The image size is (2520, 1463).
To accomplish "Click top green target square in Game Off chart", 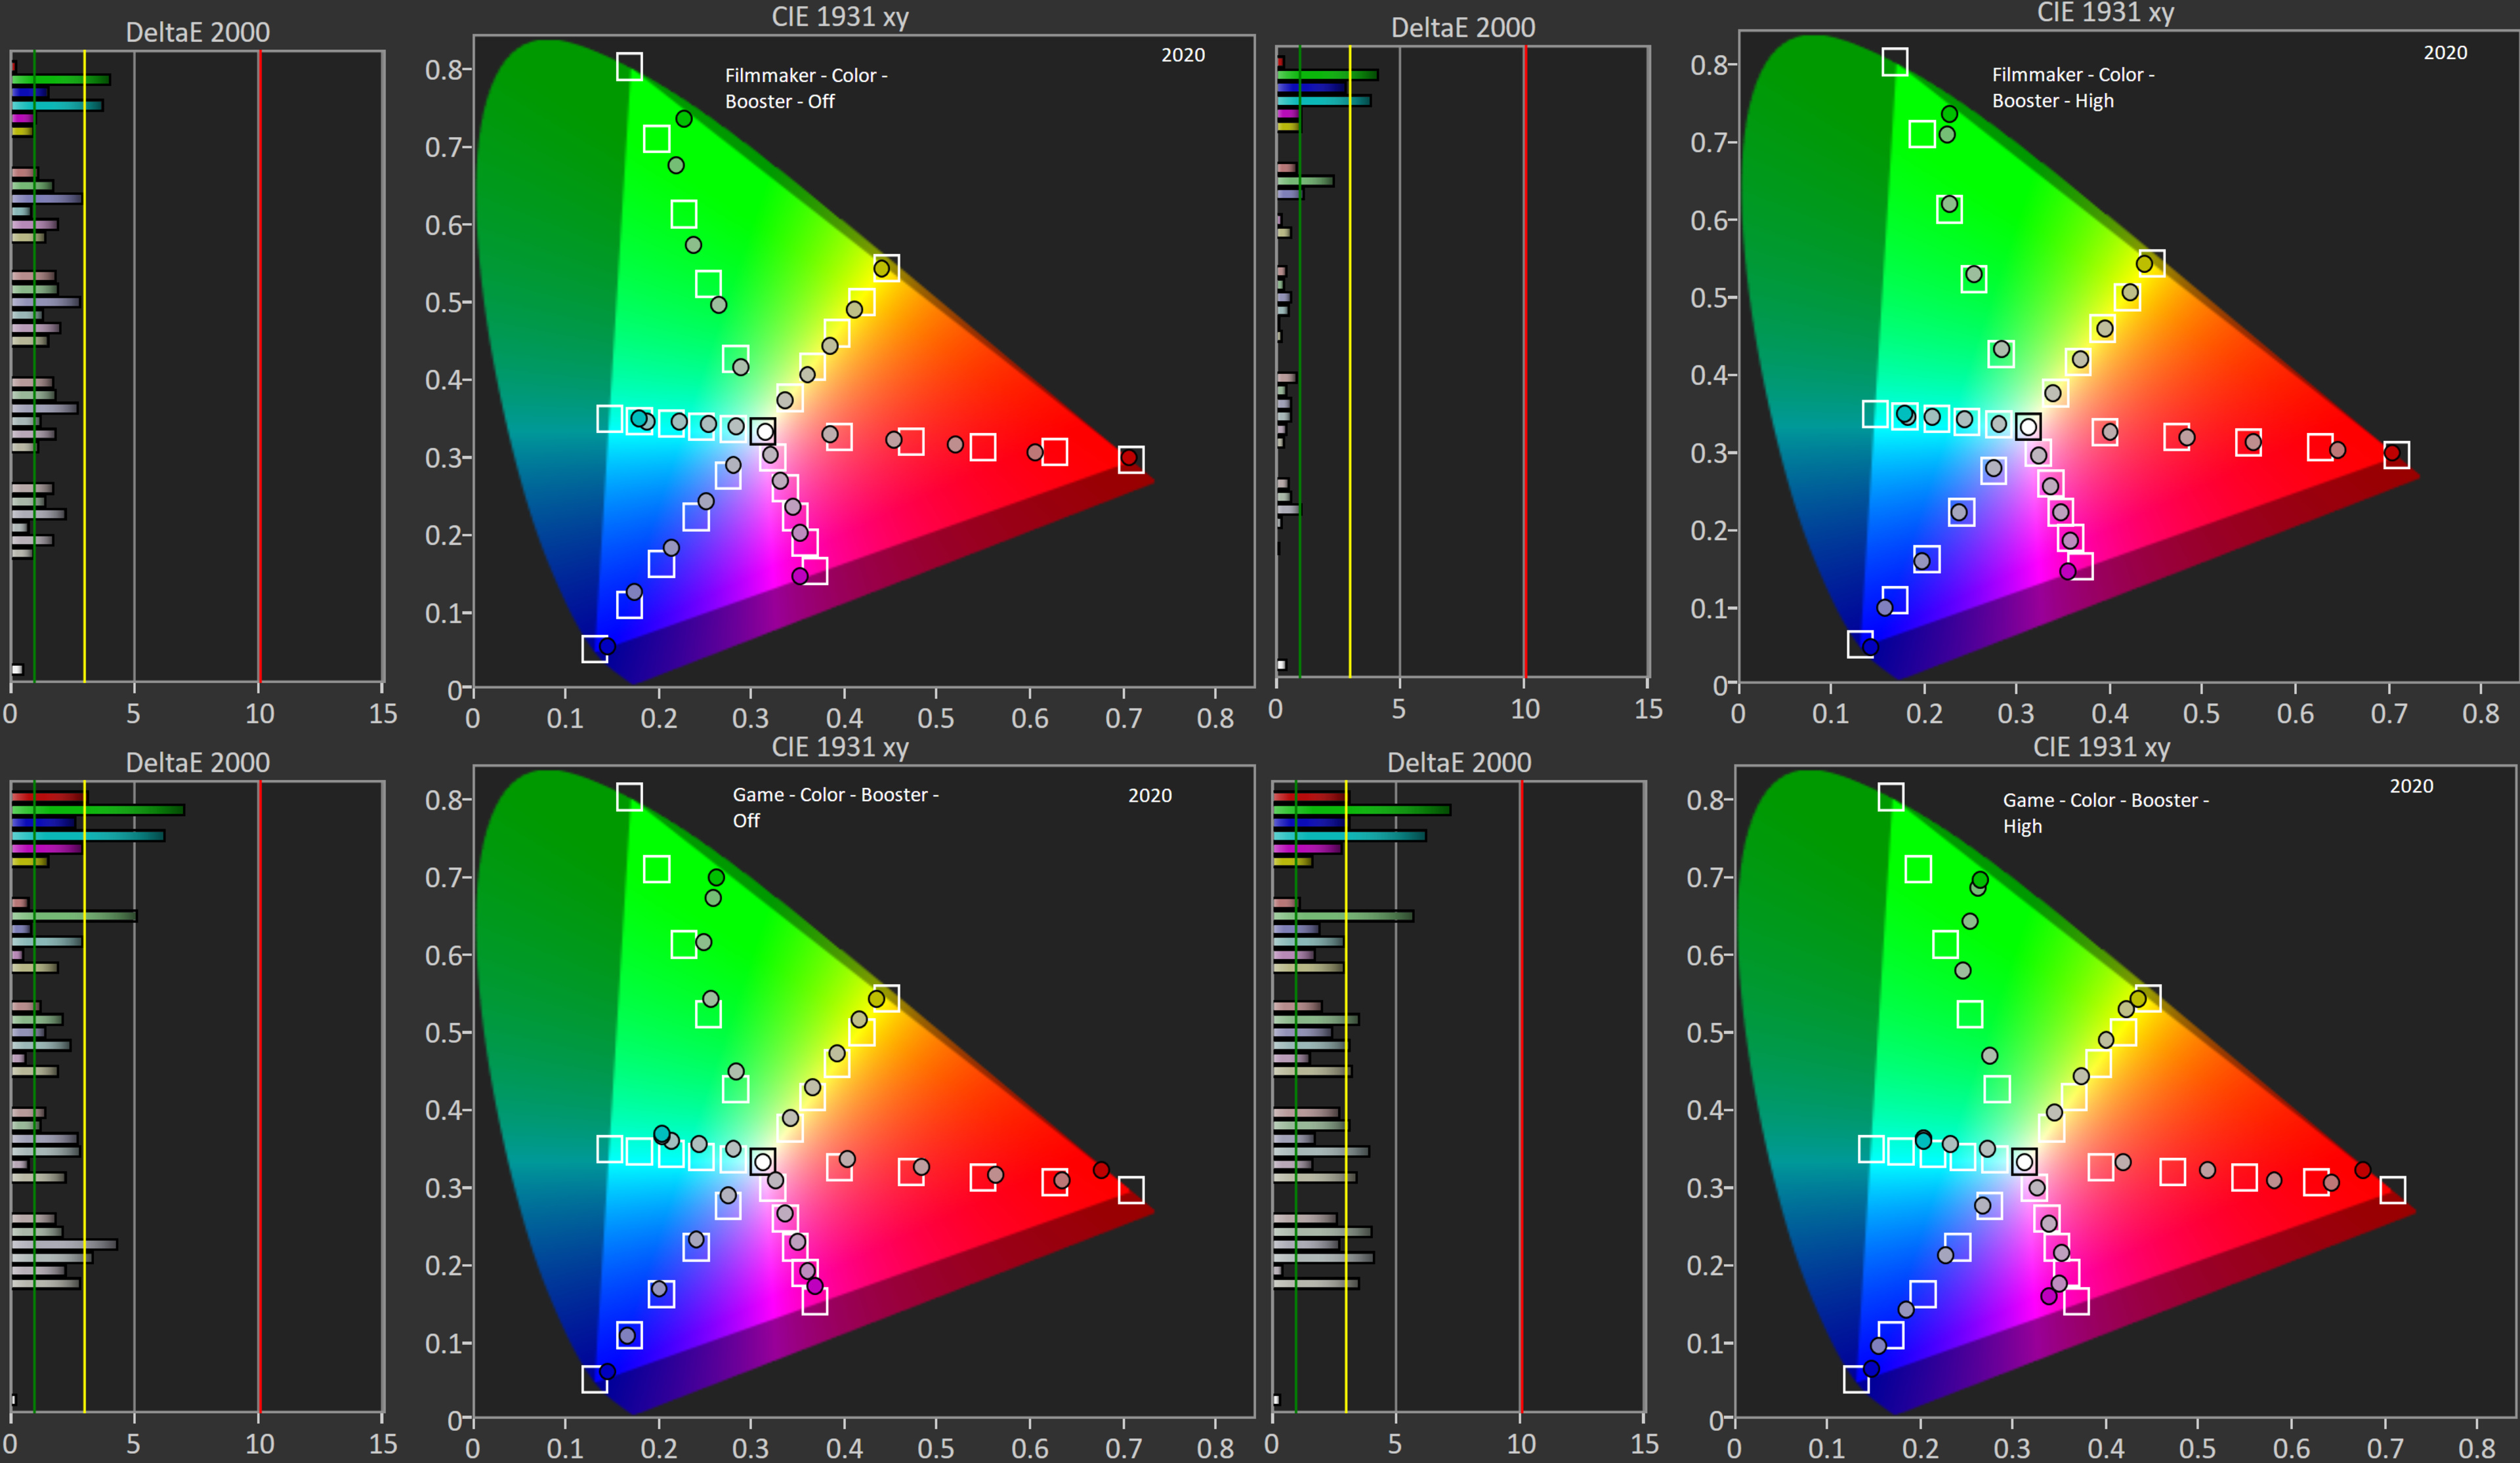I will pyautogui.click(x=629, y=797).
